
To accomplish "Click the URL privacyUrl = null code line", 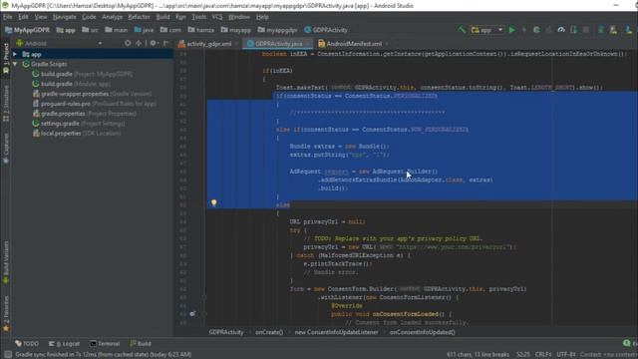I will [x=327, y=221].
